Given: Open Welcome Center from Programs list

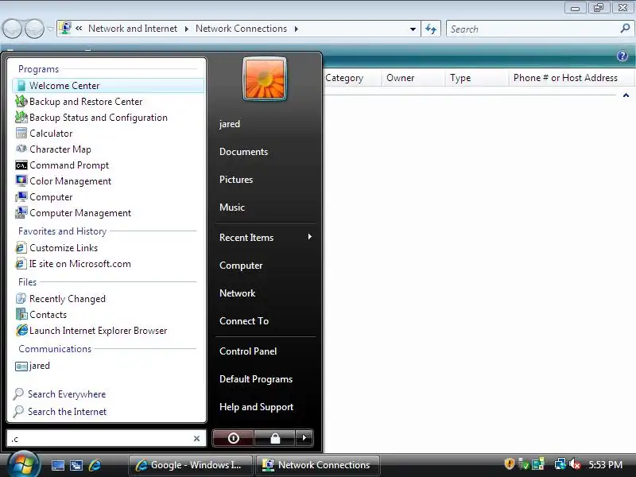Looking at the screenshot, I should click(107, 86).
